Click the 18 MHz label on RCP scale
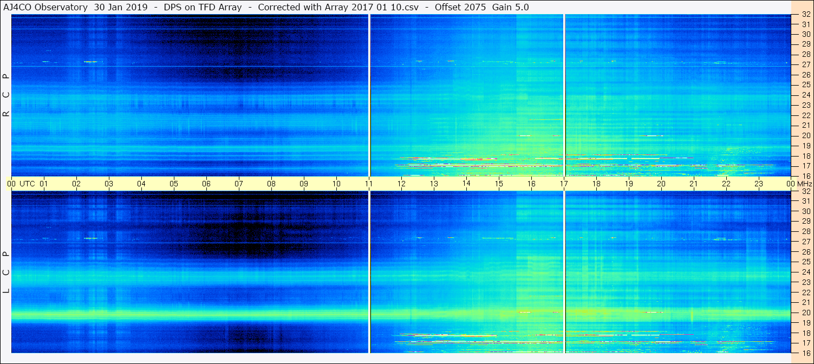Viewport: 814px width, 364px height. 806,155
